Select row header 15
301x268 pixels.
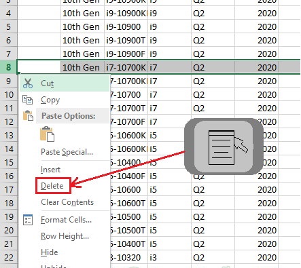[8, 162]
